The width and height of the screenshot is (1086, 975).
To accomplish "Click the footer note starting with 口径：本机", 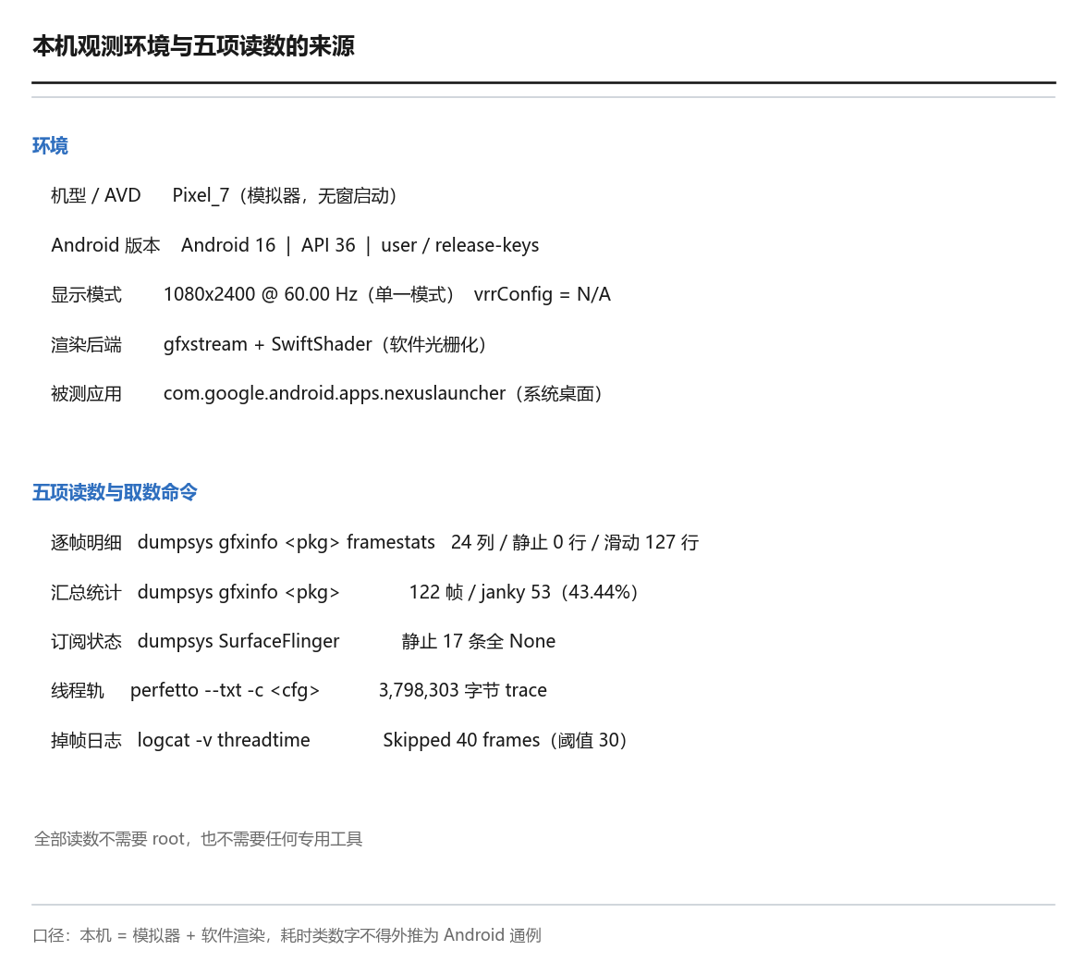I will tap(287, 935).
